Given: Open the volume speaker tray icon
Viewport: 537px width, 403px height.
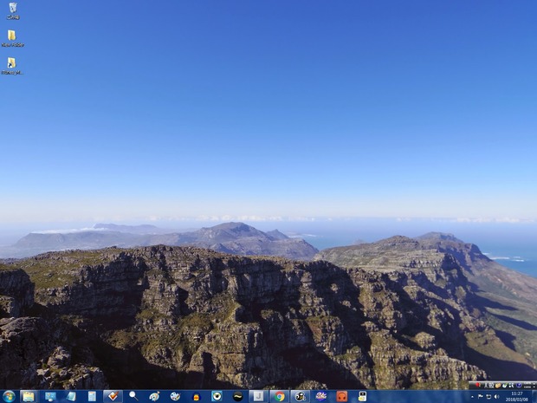Looking at the screenshot, I should (496, 397).
